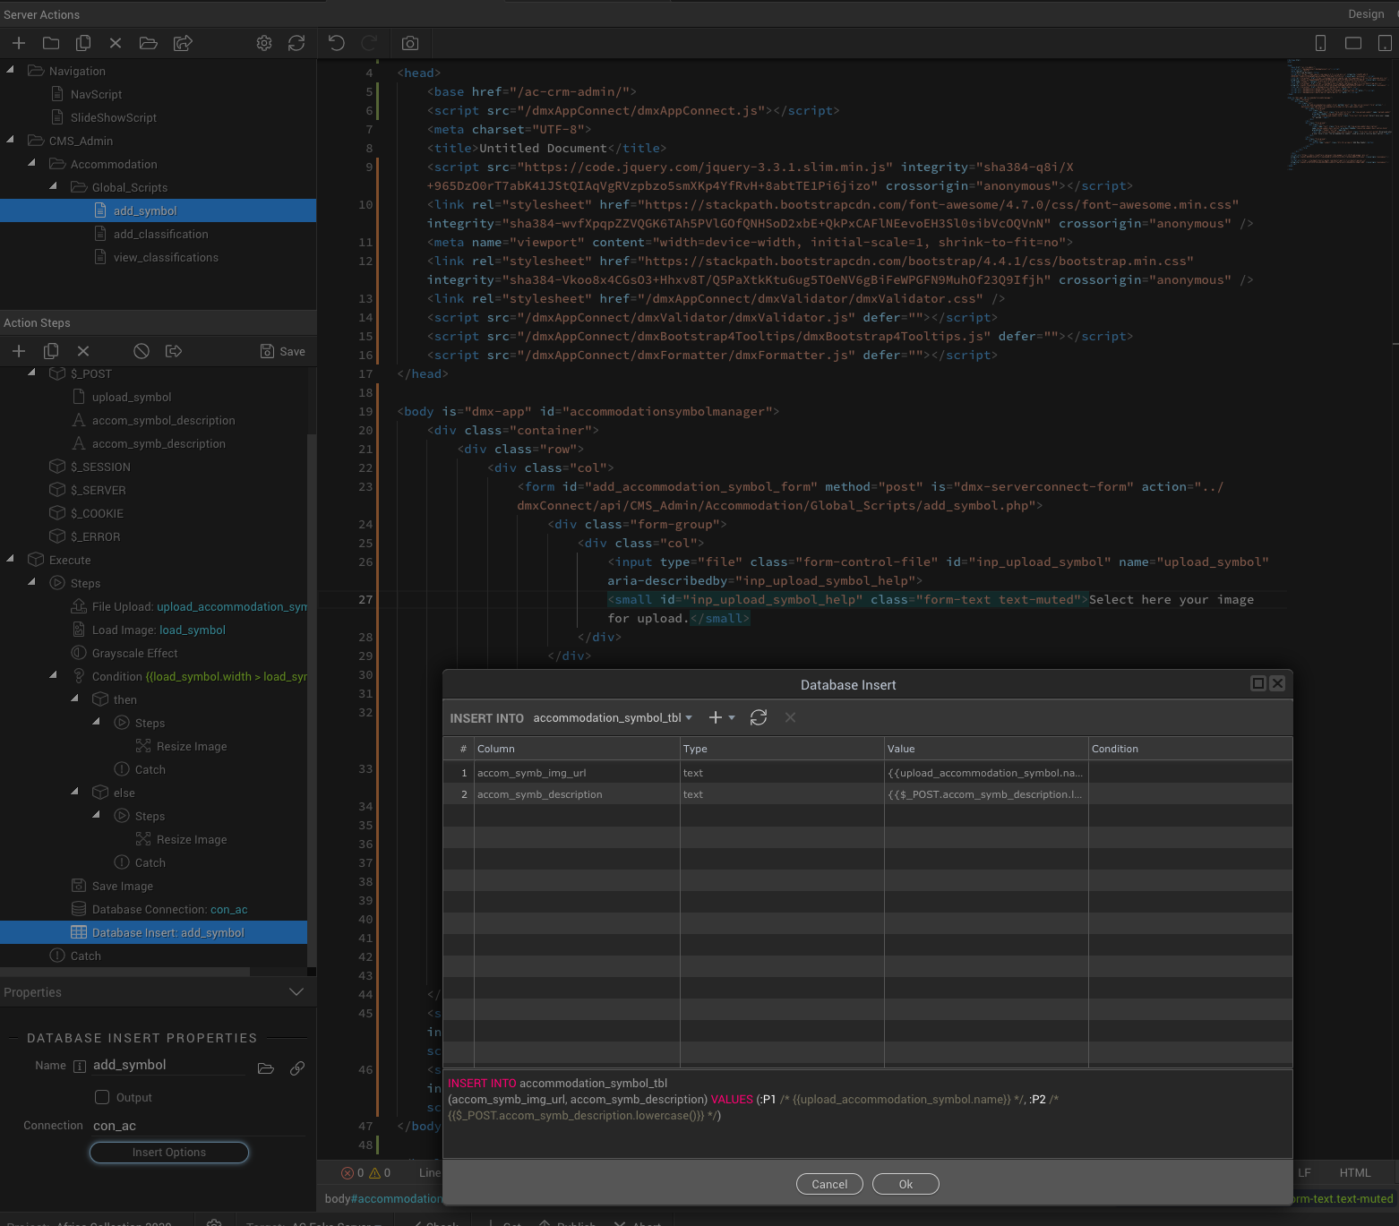Screen dimensions: 1399x1226
Task: Collapse the Global_Scripts folder
Action: pos(53,187)
